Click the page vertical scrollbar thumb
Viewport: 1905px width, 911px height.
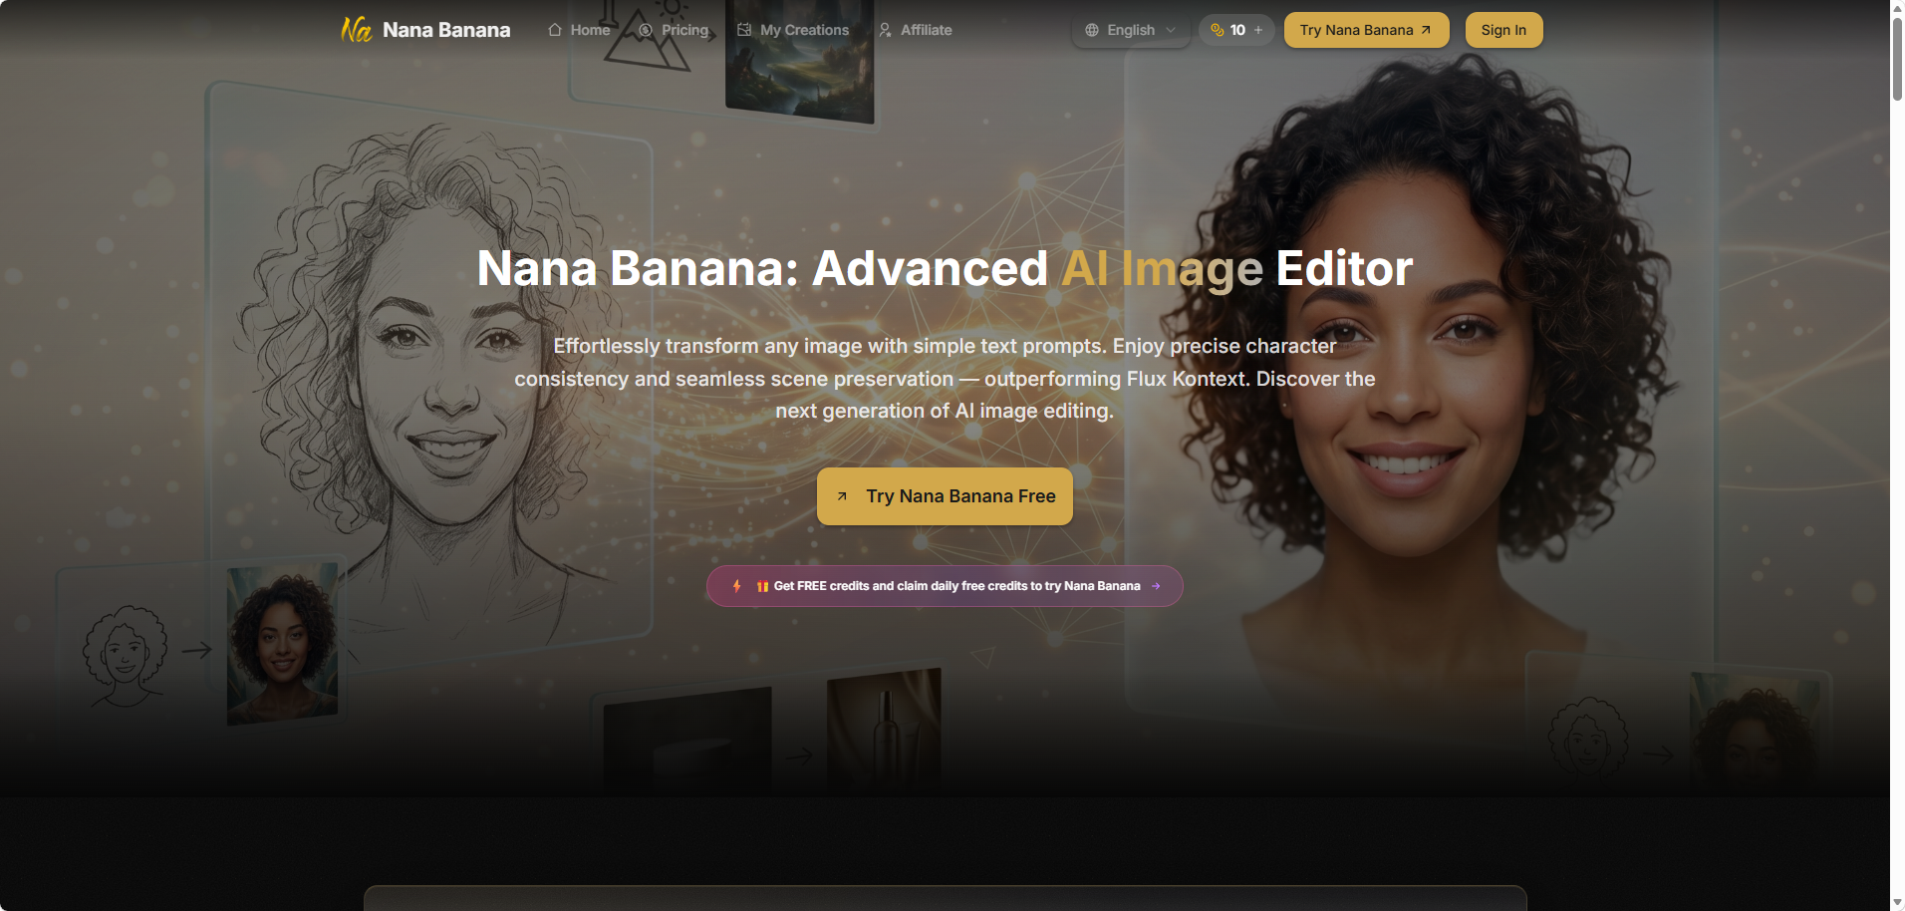tap(1897, 59)
